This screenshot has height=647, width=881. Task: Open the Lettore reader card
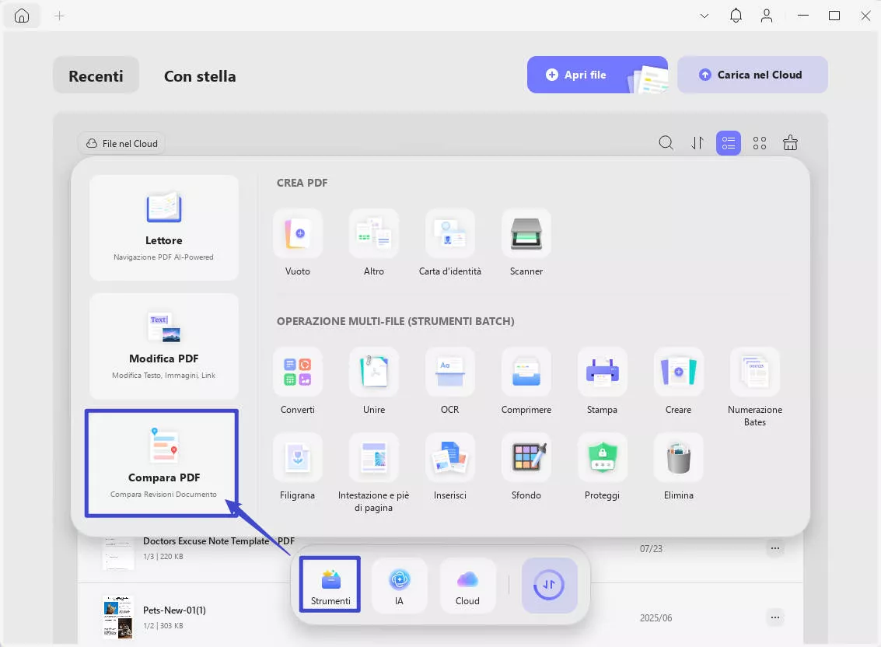tap(163, 228)
